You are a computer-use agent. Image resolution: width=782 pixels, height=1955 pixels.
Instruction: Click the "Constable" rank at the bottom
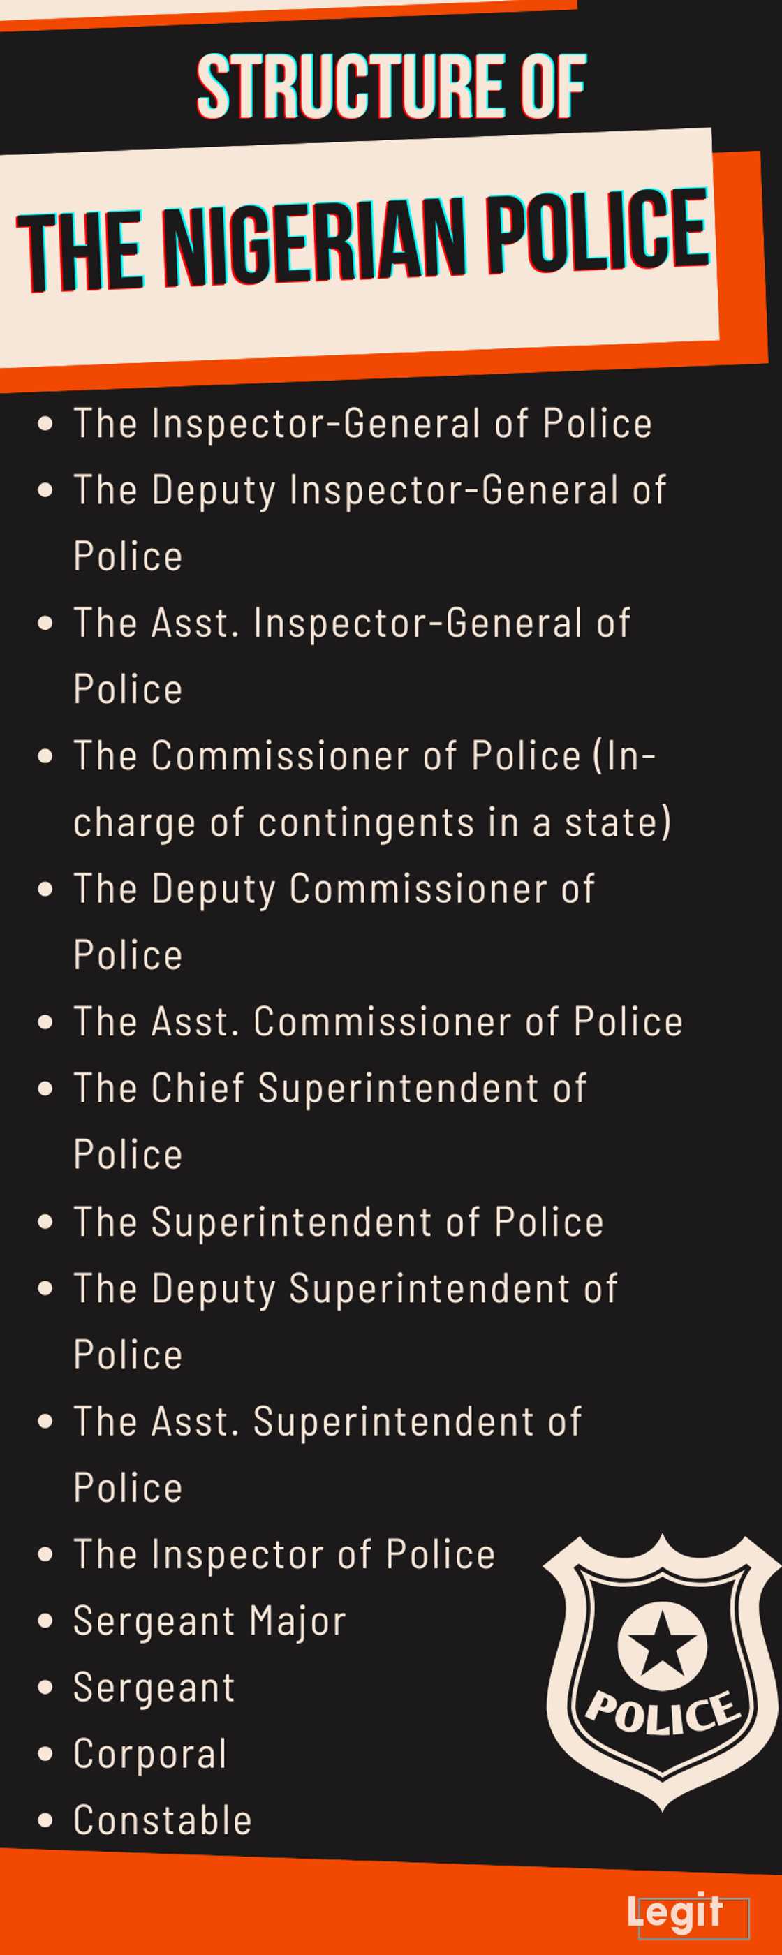163,1822
